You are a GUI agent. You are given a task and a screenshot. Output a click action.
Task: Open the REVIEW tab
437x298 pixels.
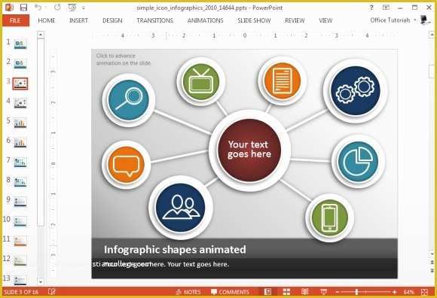295,20
